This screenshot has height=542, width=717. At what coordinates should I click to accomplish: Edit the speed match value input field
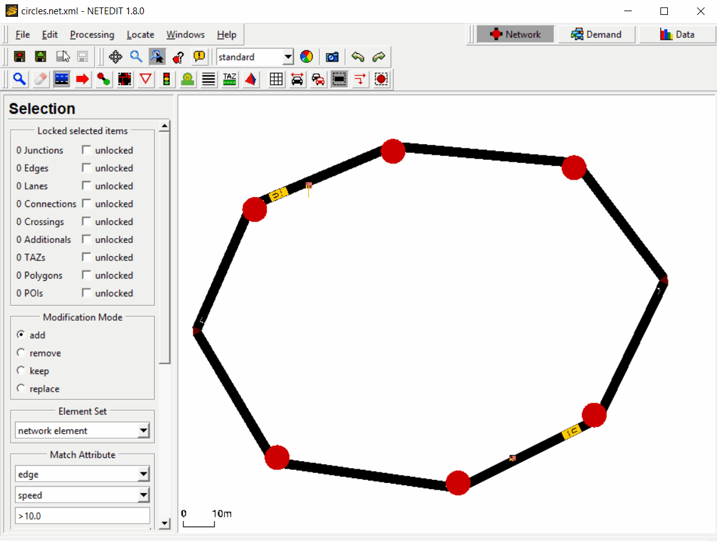point(82,515)
